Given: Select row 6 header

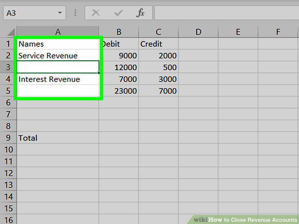Looking at the screenshot, I should click(x=8, y=103).
